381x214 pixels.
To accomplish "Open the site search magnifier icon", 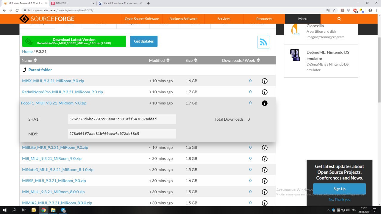I will pos(339,19).
